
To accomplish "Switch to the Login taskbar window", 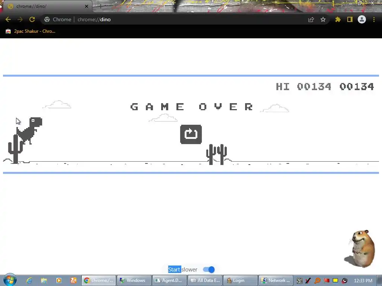I will click(240, 280).
